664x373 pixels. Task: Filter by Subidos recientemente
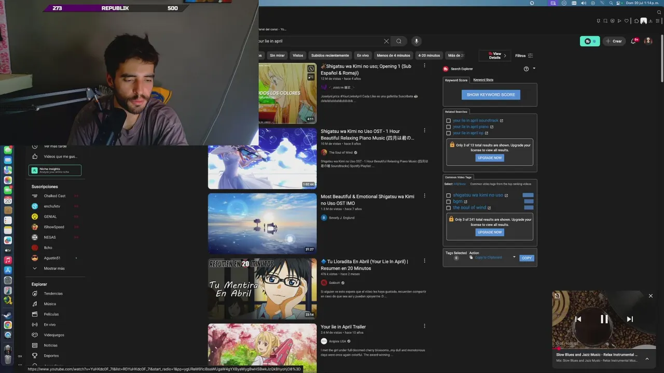[330, 55]
